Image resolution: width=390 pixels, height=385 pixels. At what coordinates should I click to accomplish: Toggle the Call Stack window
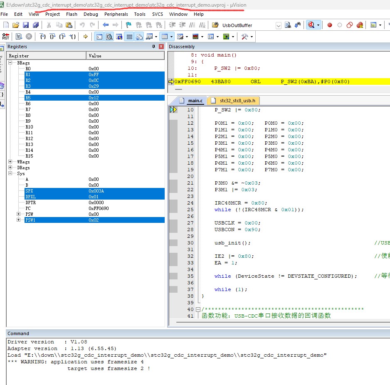pyautogui.click(x=139, y=37)
